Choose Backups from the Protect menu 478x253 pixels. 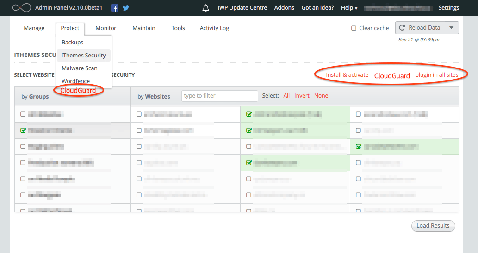[x=73, y=43]
